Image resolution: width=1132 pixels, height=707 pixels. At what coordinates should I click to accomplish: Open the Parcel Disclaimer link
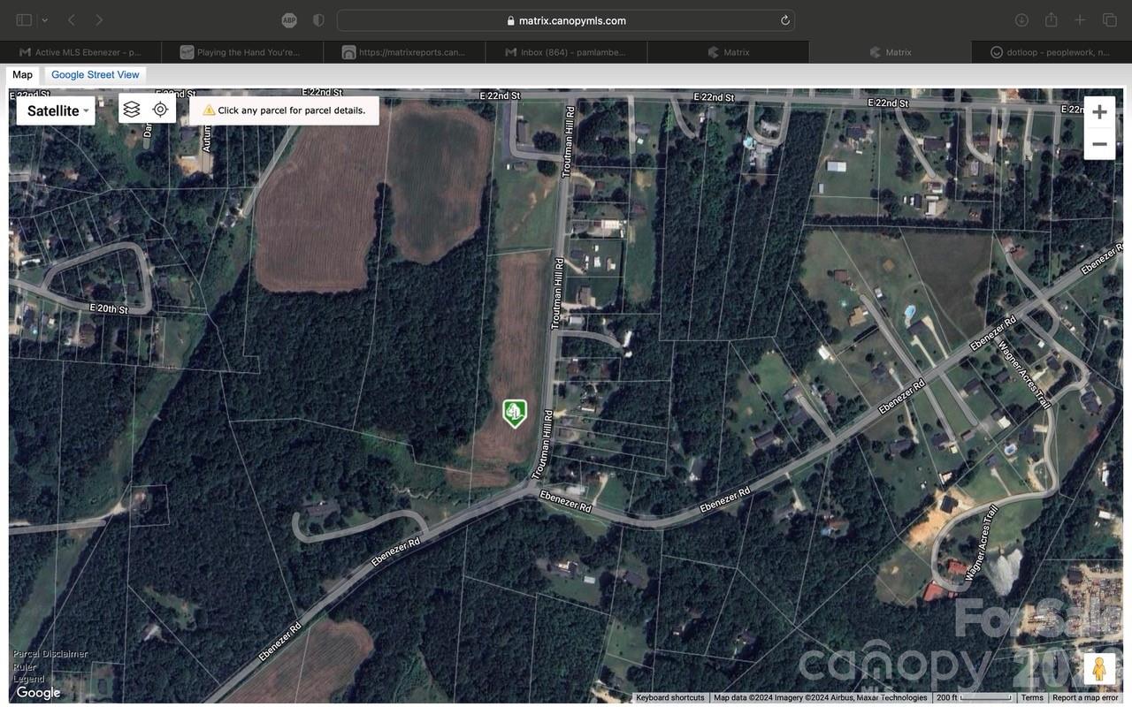click(50, 654)
